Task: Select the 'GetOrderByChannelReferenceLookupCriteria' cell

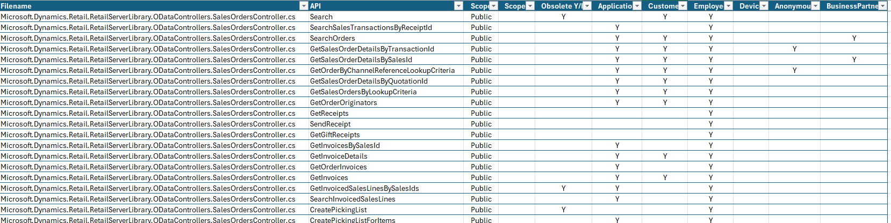Action: (386, 70)
